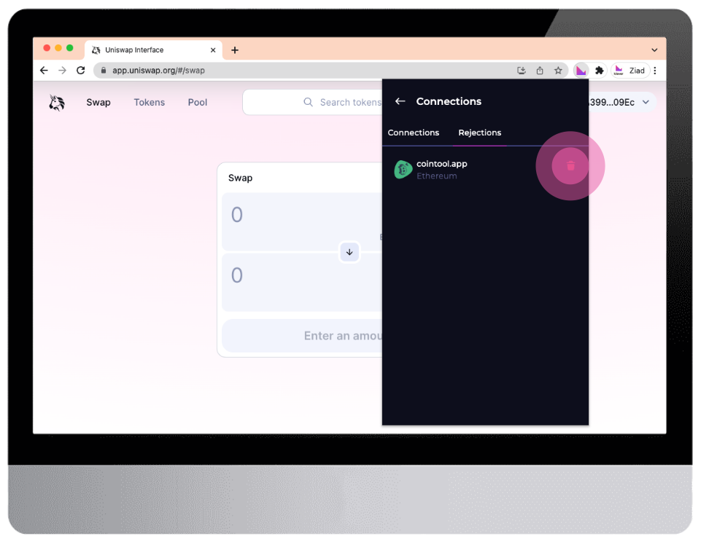Click the Ethereum network label
Screen dimensions: 701x544
tap(437, 176)
